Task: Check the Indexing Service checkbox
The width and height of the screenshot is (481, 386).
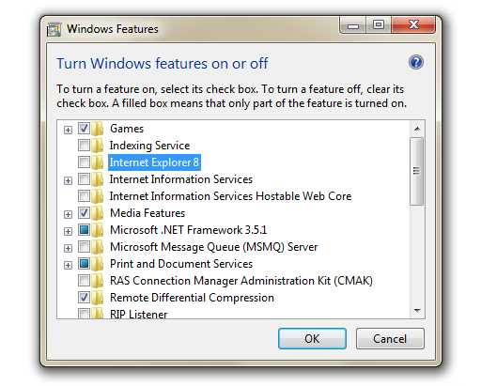Action: [84, 146]
